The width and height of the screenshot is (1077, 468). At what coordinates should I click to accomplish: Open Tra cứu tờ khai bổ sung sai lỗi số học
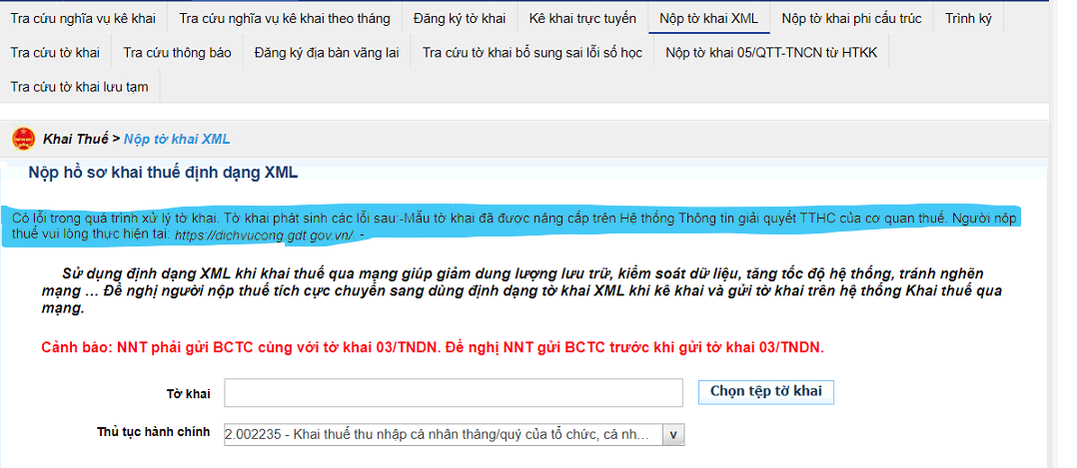[532, 52]
